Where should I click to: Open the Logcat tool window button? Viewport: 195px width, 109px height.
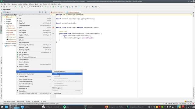click(36, 101)
